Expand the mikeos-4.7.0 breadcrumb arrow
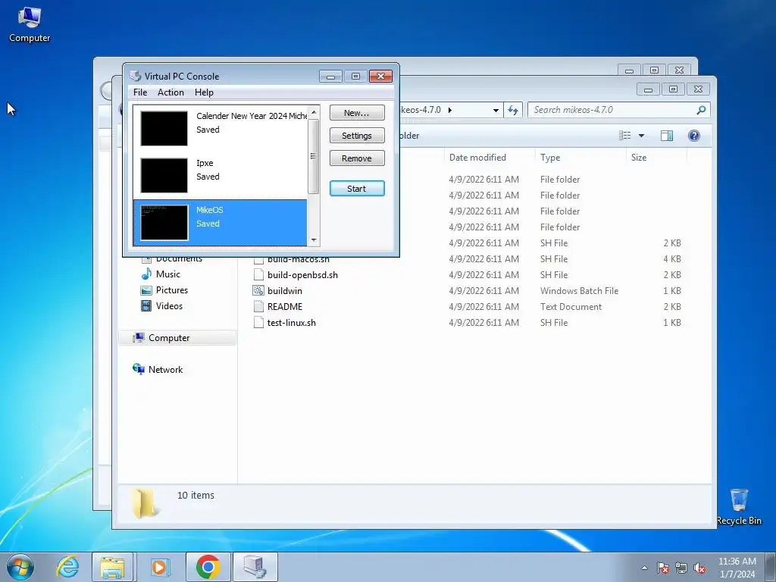Screen dimensions: 776x582 click(x=450, y=110)
